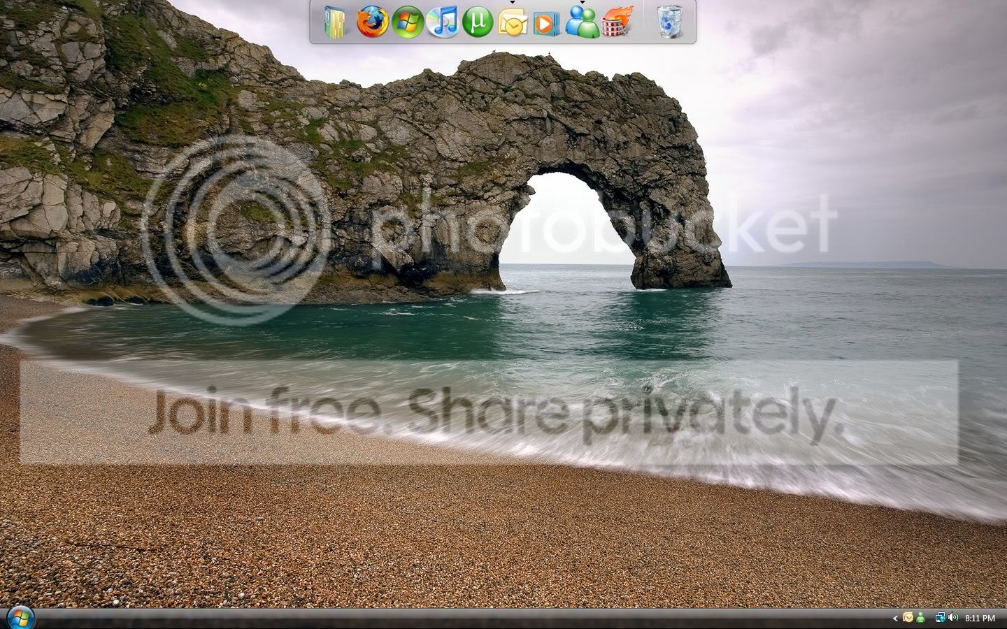This screenshot has height=629, width=1007.
Task: Expand hidden system tray icons
Action: coord(895,618)
